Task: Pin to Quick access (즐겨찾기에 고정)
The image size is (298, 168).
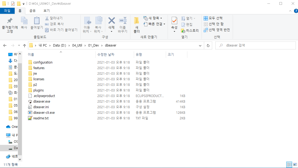Action: click(x=10, y=25)
